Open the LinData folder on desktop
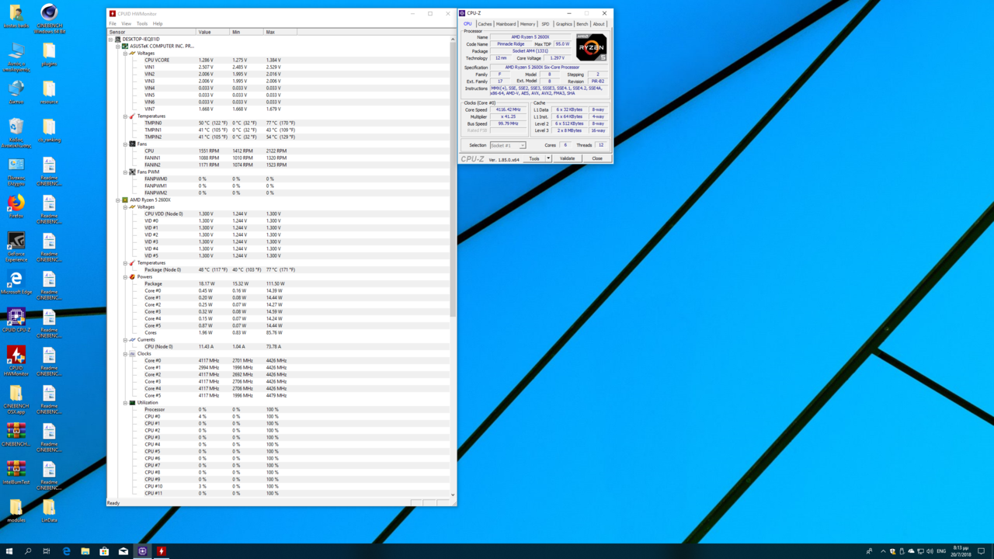Screen dimensions: 994x559 point(49,511)
